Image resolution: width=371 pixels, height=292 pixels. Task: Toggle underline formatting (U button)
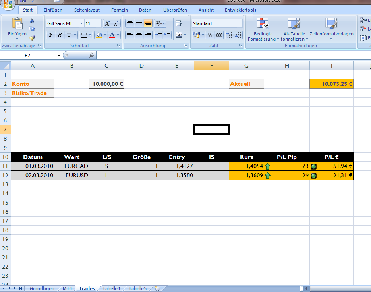click(x=69, y=35)
